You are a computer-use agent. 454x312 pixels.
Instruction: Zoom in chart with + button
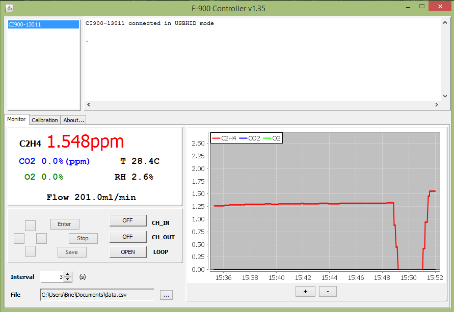(305, 292)
